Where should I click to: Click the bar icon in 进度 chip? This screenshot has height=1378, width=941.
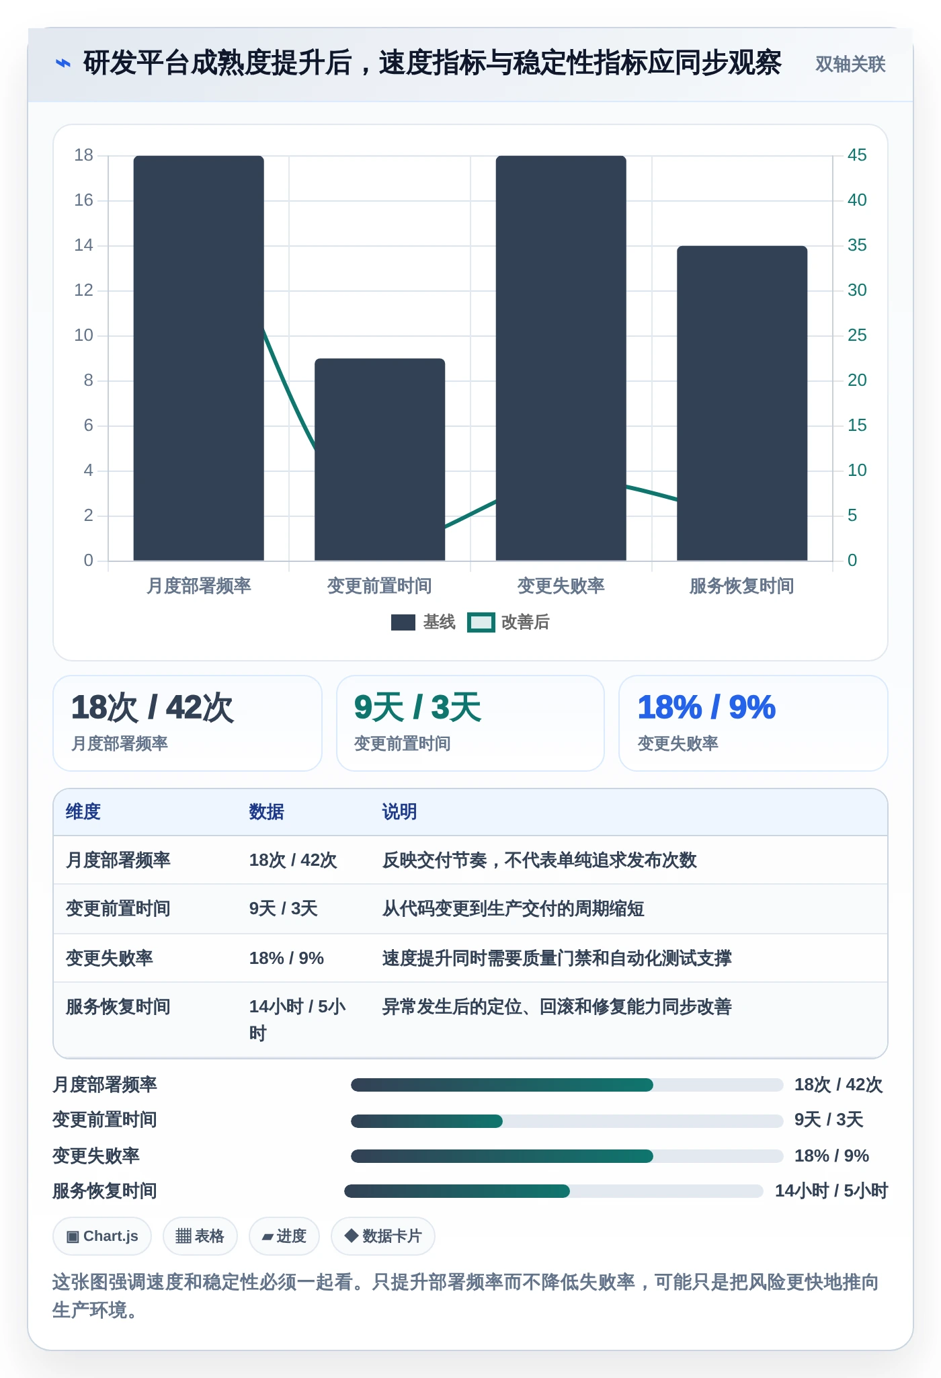(268, 1237)
